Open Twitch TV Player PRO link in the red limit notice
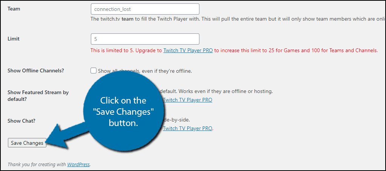Screen dimensions: 386x171 coord(188,51)
